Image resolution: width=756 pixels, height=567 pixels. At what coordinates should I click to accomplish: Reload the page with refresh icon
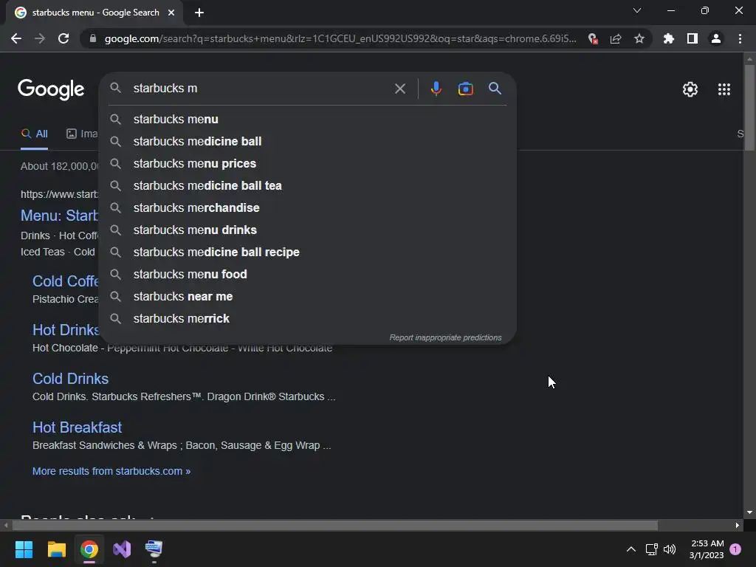(63, 38)
